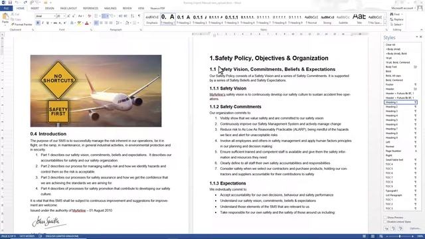Click the Shrink Font icon
Image resolution: width=425 pixels, height=239 pixels.
pyautogui.click(x=74, y=16)
